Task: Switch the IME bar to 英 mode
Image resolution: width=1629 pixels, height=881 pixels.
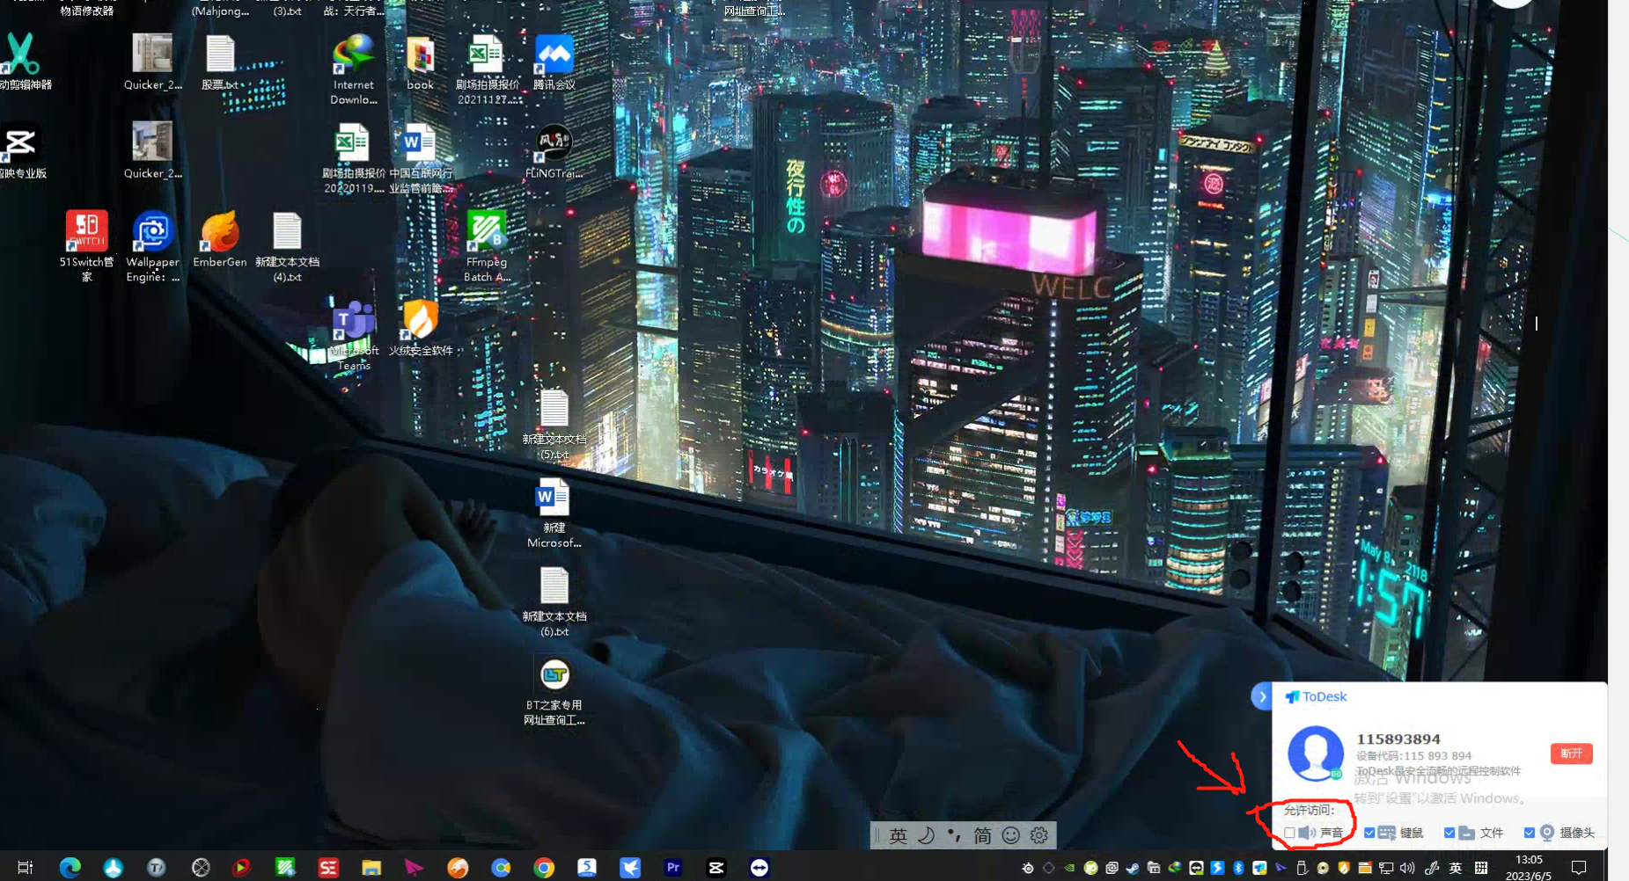Action: pyautogui.click(x=898, y=835)
